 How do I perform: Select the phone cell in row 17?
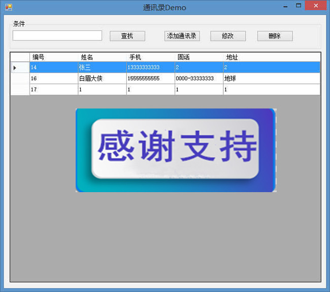pyautogui.click(x=150, y=90)
